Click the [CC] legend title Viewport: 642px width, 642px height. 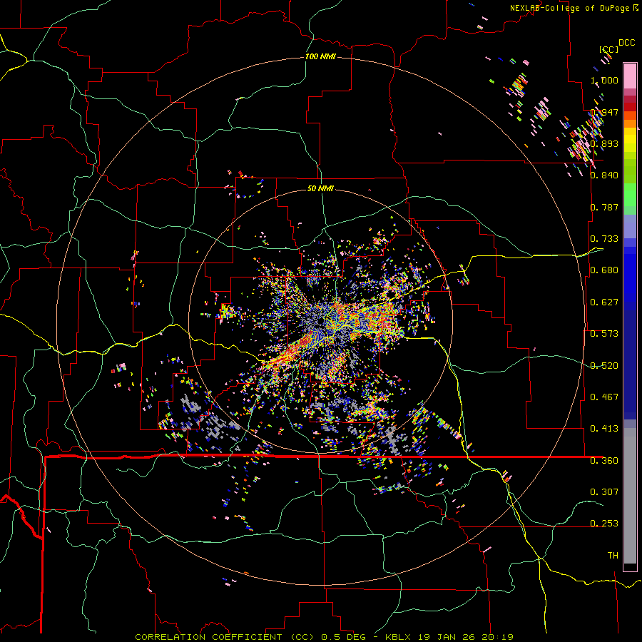click(x=609, y=49)
